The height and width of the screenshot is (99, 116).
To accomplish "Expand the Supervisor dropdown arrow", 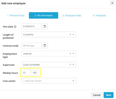I will coord(73,65).
